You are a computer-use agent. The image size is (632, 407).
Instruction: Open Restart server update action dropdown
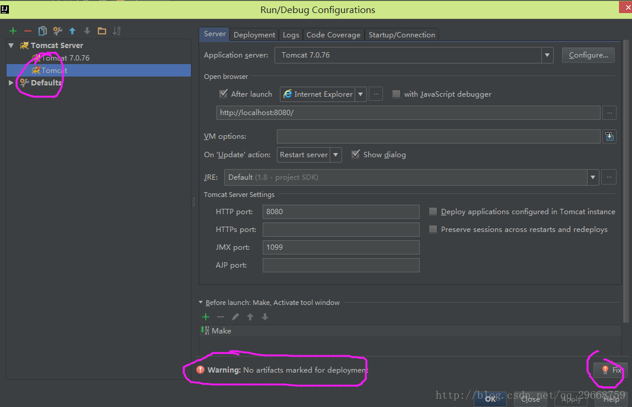[336, 154]
